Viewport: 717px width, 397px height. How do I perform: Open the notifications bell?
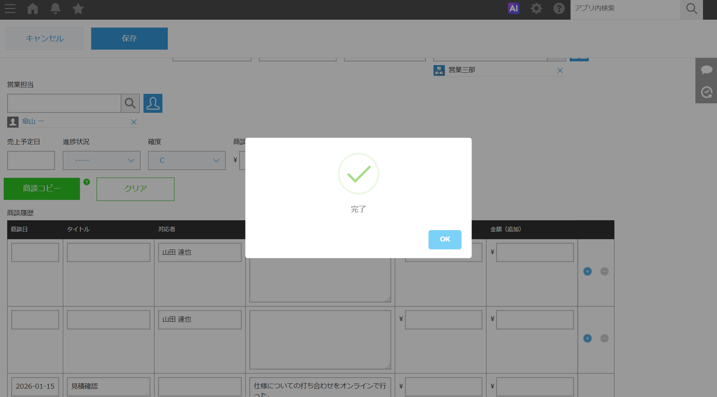55,8
